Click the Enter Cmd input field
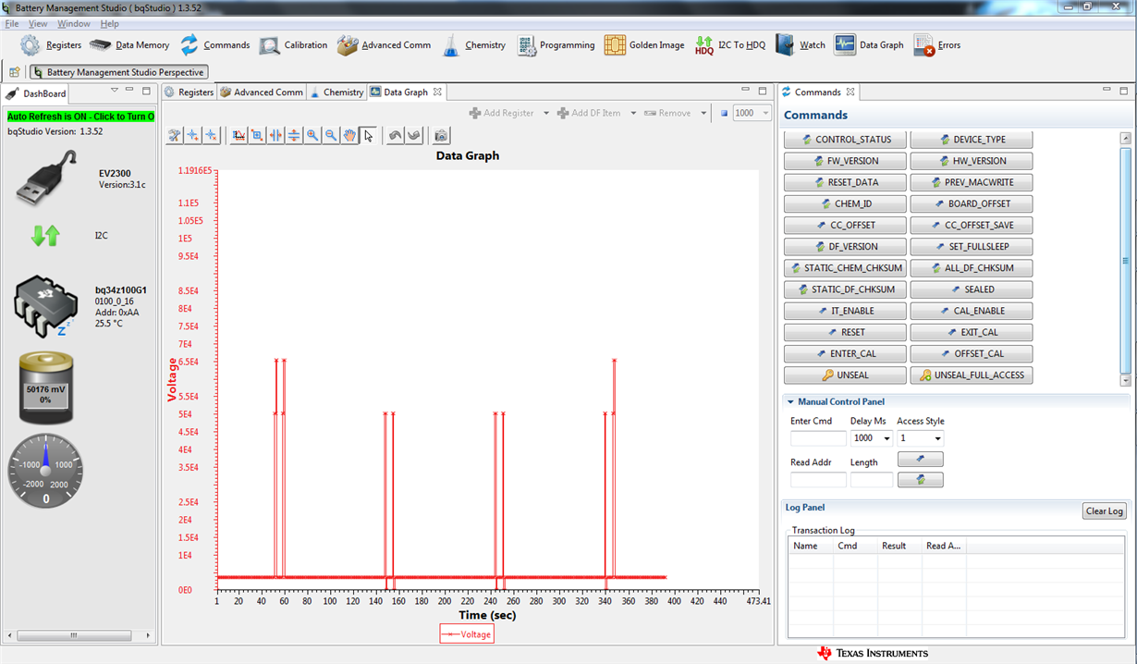This screenshot has height=664, width=1137. [x=818, y=438]
